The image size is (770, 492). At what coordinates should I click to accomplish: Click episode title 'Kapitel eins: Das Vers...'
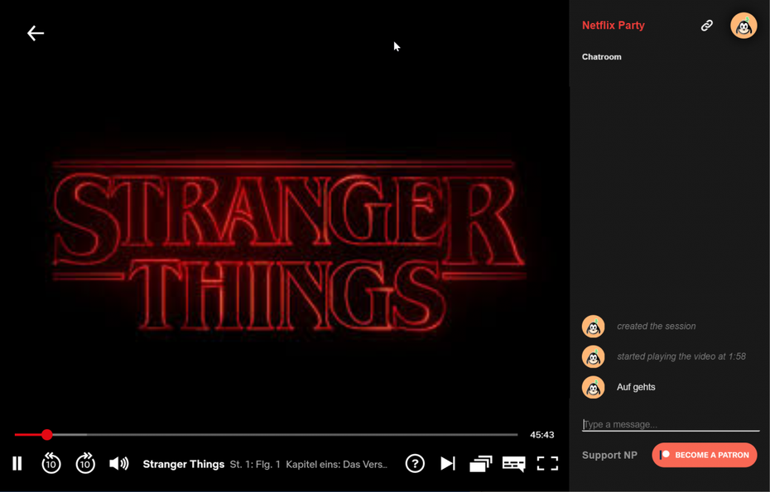(x=336, y=464)
